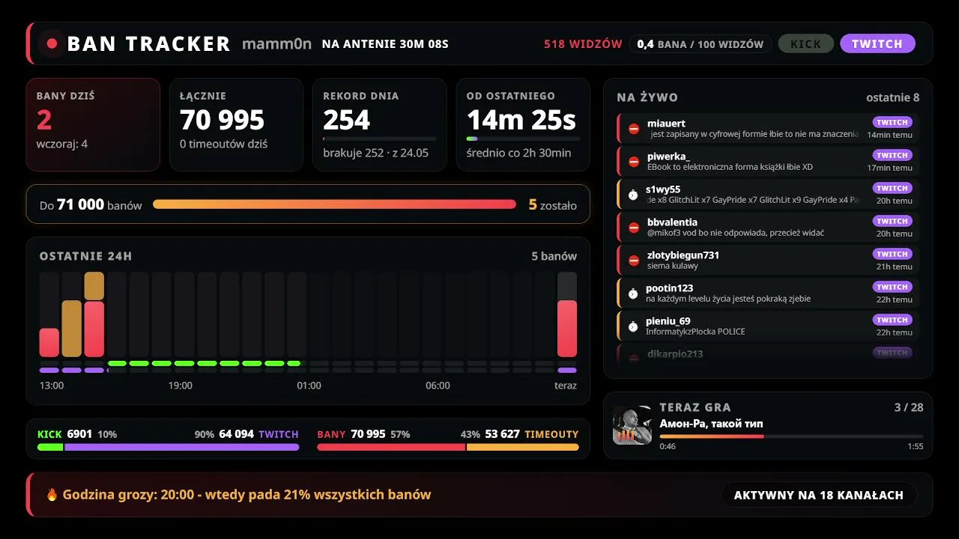The image size is (959, 539).
Task: Click the streamer name mamm0n
Action: tap(276, 43)
